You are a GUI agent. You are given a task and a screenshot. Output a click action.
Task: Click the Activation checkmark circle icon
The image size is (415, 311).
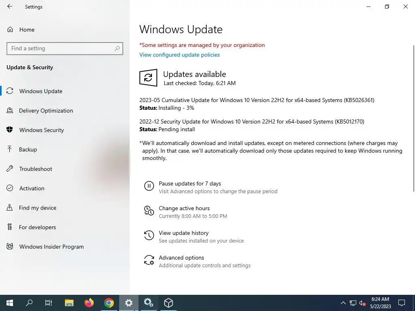pos(10,188)
